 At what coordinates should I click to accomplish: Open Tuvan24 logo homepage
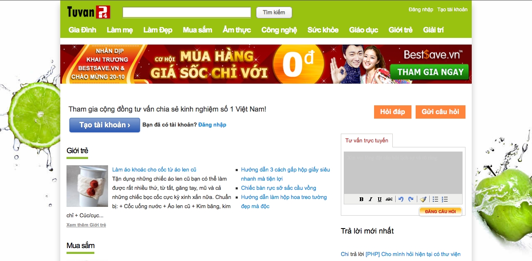[89, 12]
